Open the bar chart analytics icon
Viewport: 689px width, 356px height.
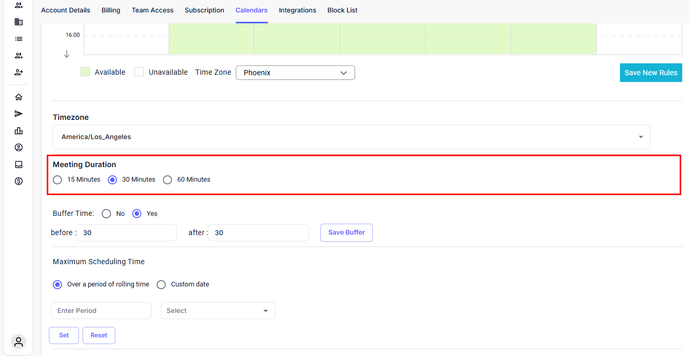(19, 131)
